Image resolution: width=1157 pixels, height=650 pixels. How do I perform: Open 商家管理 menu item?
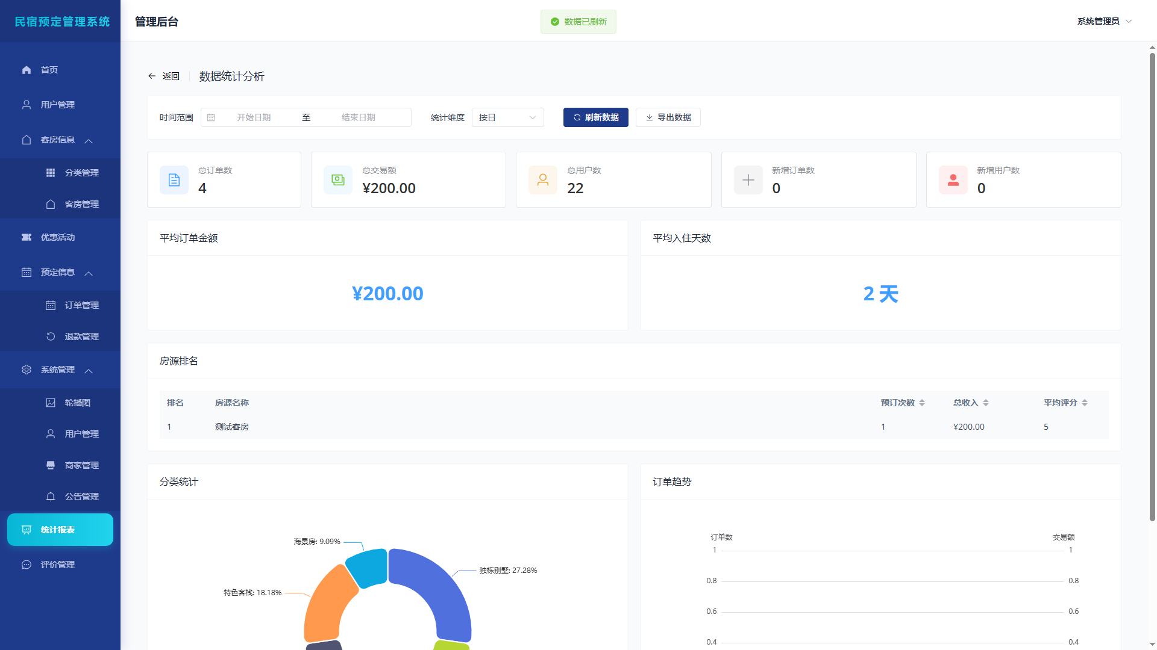pyautogui.click(x=60, y=465)
